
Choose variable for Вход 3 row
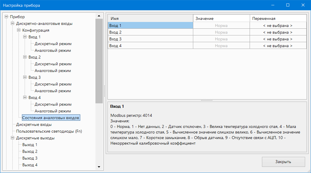[278, 39]
